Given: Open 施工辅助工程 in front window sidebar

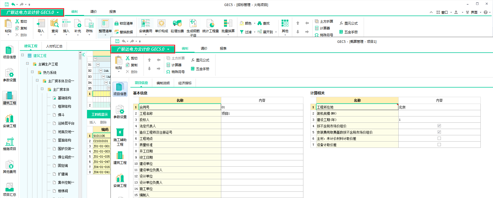Looking at the screenshot, I should coord(120,137).
